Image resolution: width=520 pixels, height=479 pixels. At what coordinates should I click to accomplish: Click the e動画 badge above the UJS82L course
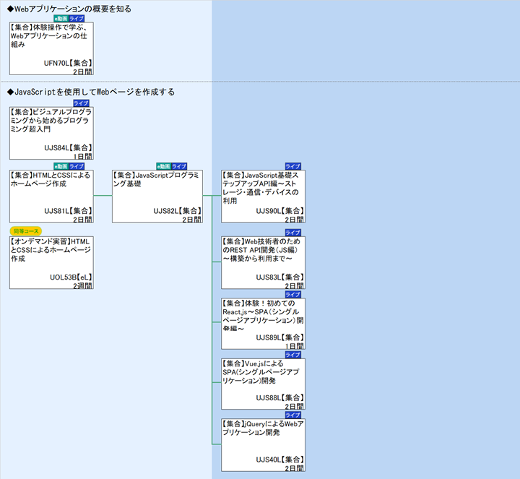(x=164, y=166)
